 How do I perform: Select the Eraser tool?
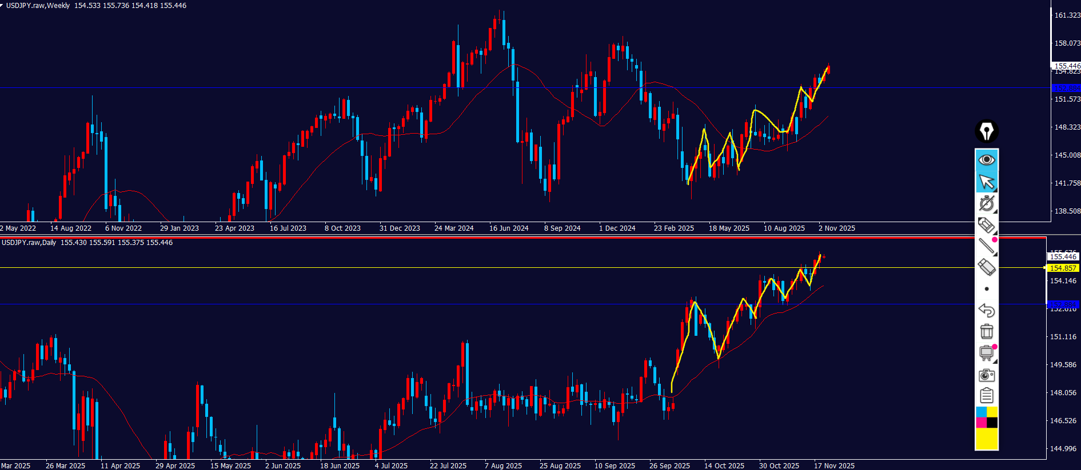point(986,267)
